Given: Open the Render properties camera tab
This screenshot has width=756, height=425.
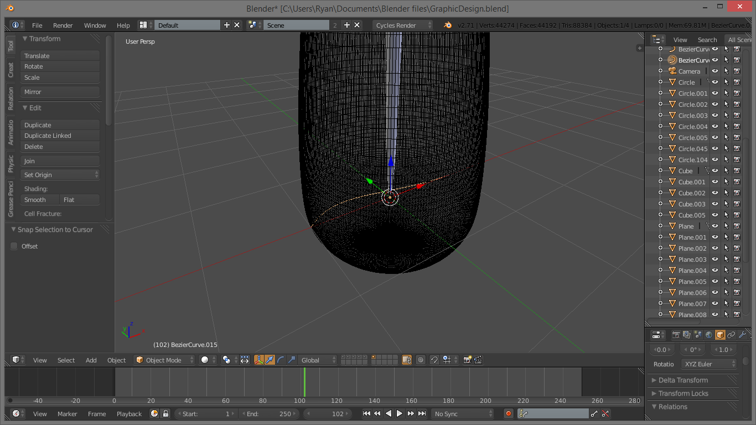Looking at the screenshot, I should click(x=676, y=335).
